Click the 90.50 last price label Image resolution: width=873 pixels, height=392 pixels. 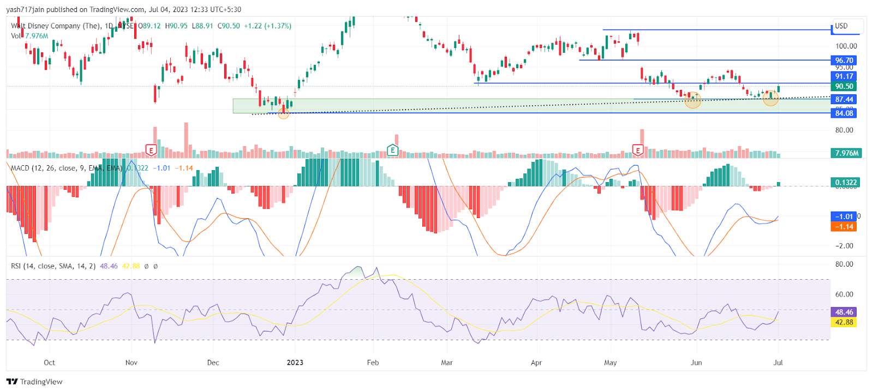click(x=844, y=86)
